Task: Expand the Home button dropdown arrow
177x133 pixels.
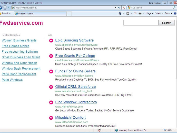Action: [x=124, y=13]
